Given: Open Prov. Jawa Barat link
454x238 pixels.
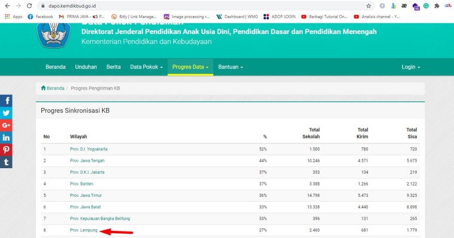Looking at the screenshot, I should coord(85,207).
